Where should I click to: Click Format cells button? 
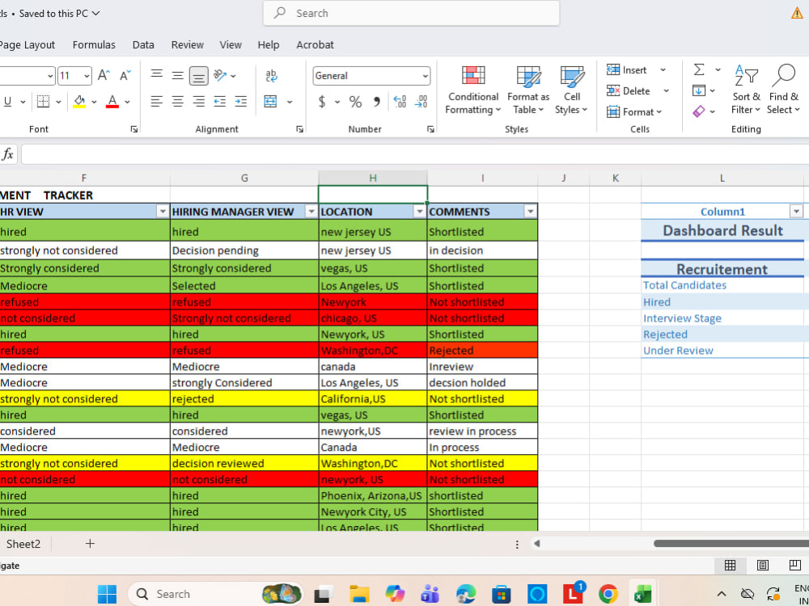tap(635, 112)
